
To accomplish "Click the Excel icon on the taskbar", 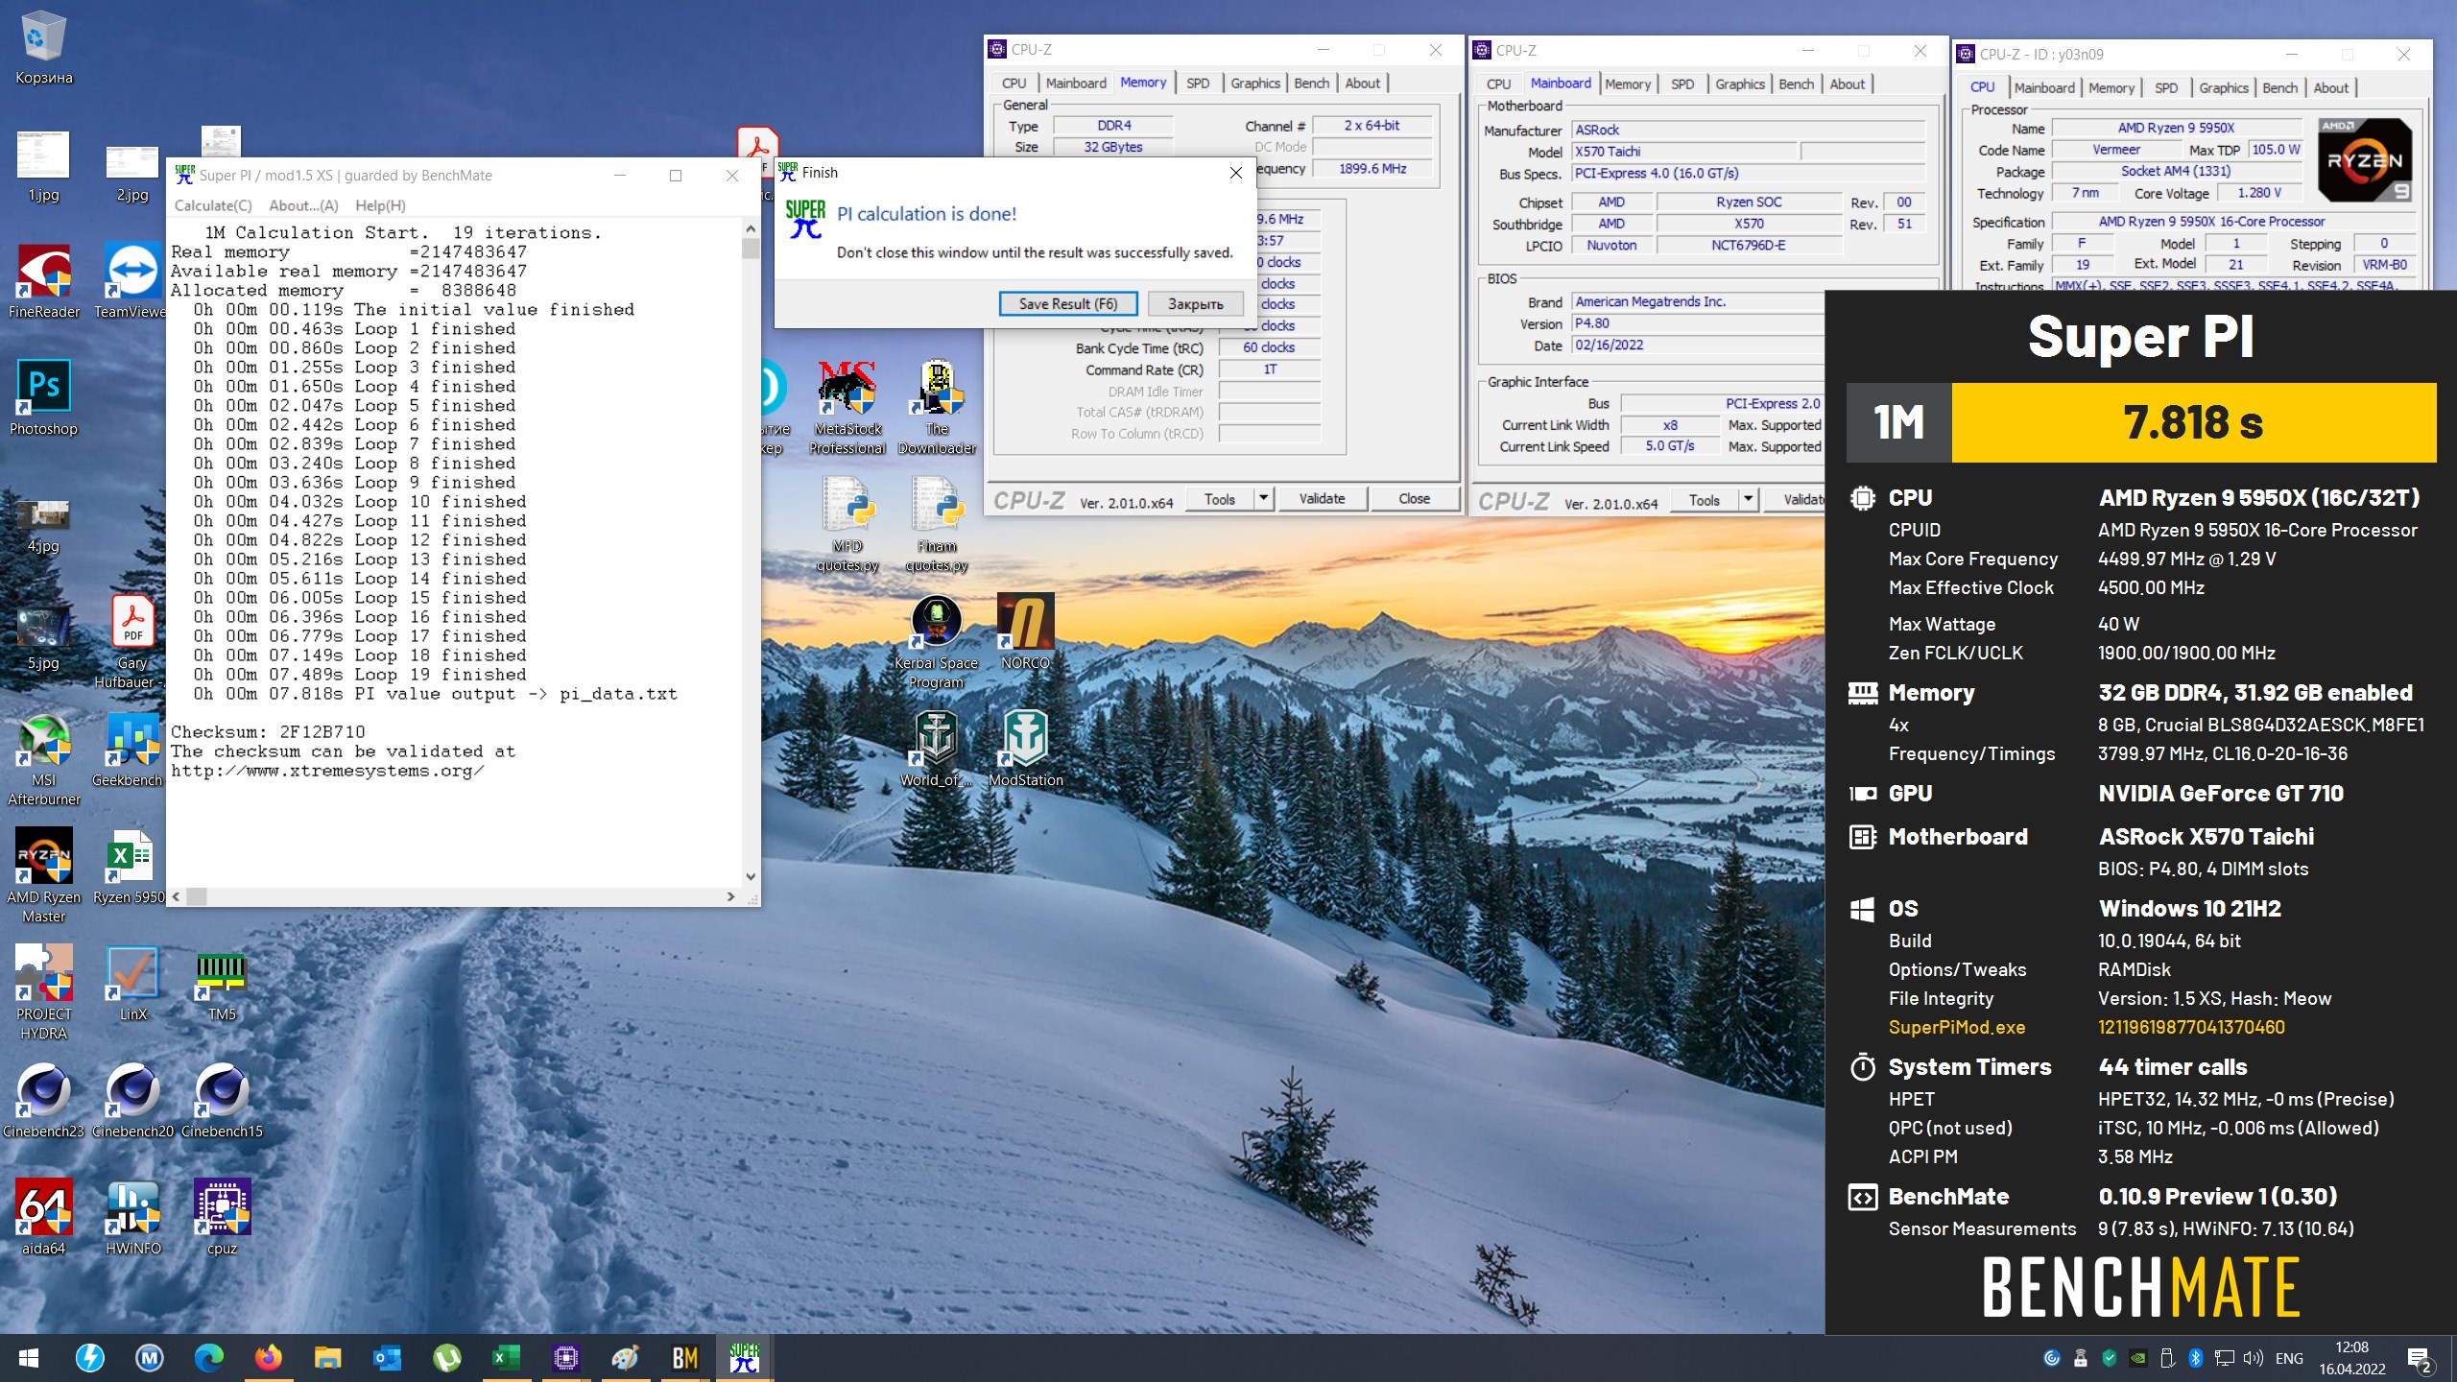I will [x=505, y=1358].
